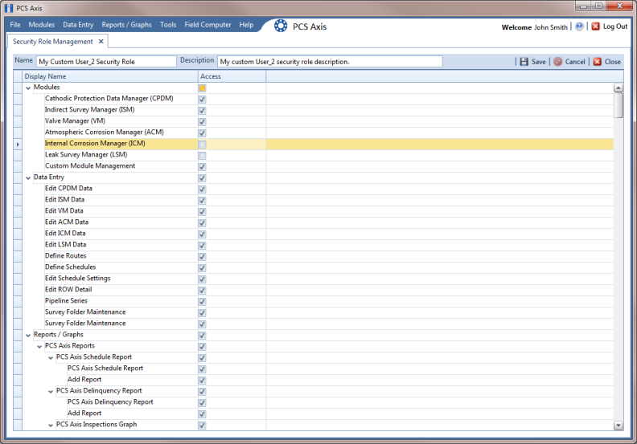Click the vertical scrollbar thumb

tap(618, 105)
